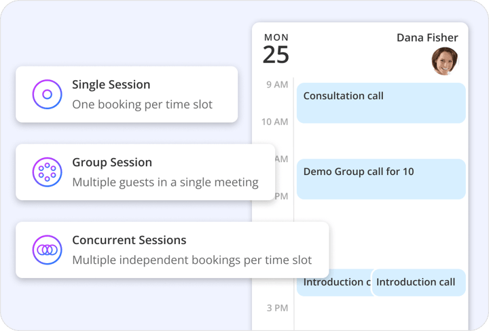Screen dimensions: 489x331
Task: Click the large 25 day number
Action: 276,55
